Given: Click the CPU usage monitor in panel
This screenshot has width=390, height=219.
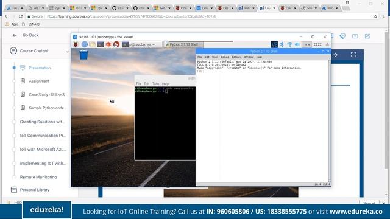Looking at the screenshot, I should [307, 44].
